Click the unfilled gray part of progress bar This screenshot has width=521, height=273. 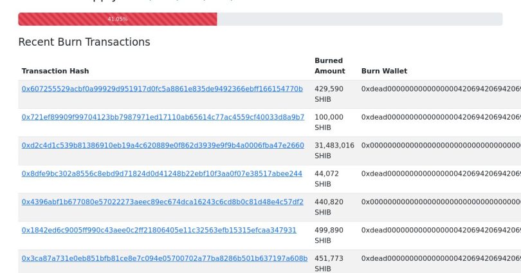point(359,19)
